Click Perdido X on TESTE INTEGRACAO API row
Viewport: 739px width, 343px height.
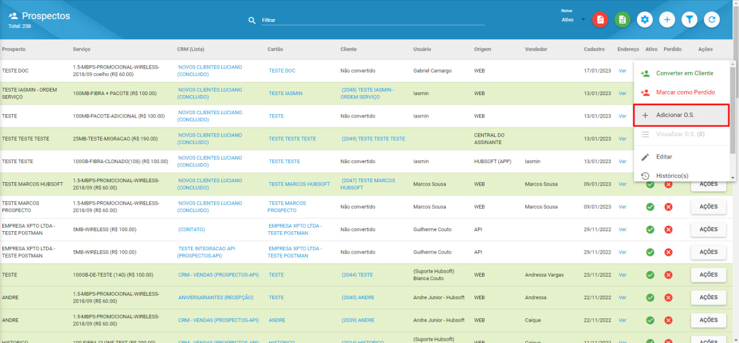click(x=669, y=252)
